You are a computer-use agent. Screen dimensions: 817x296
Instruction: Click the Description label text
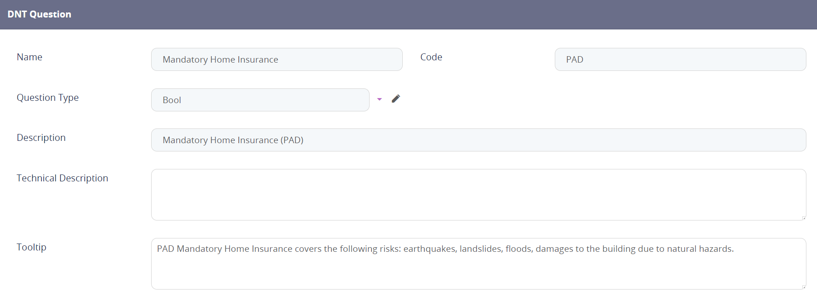pos(41,138)
